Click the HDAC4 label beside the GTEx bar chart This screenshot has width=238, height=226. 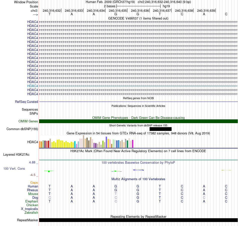(x=33, y=142)
